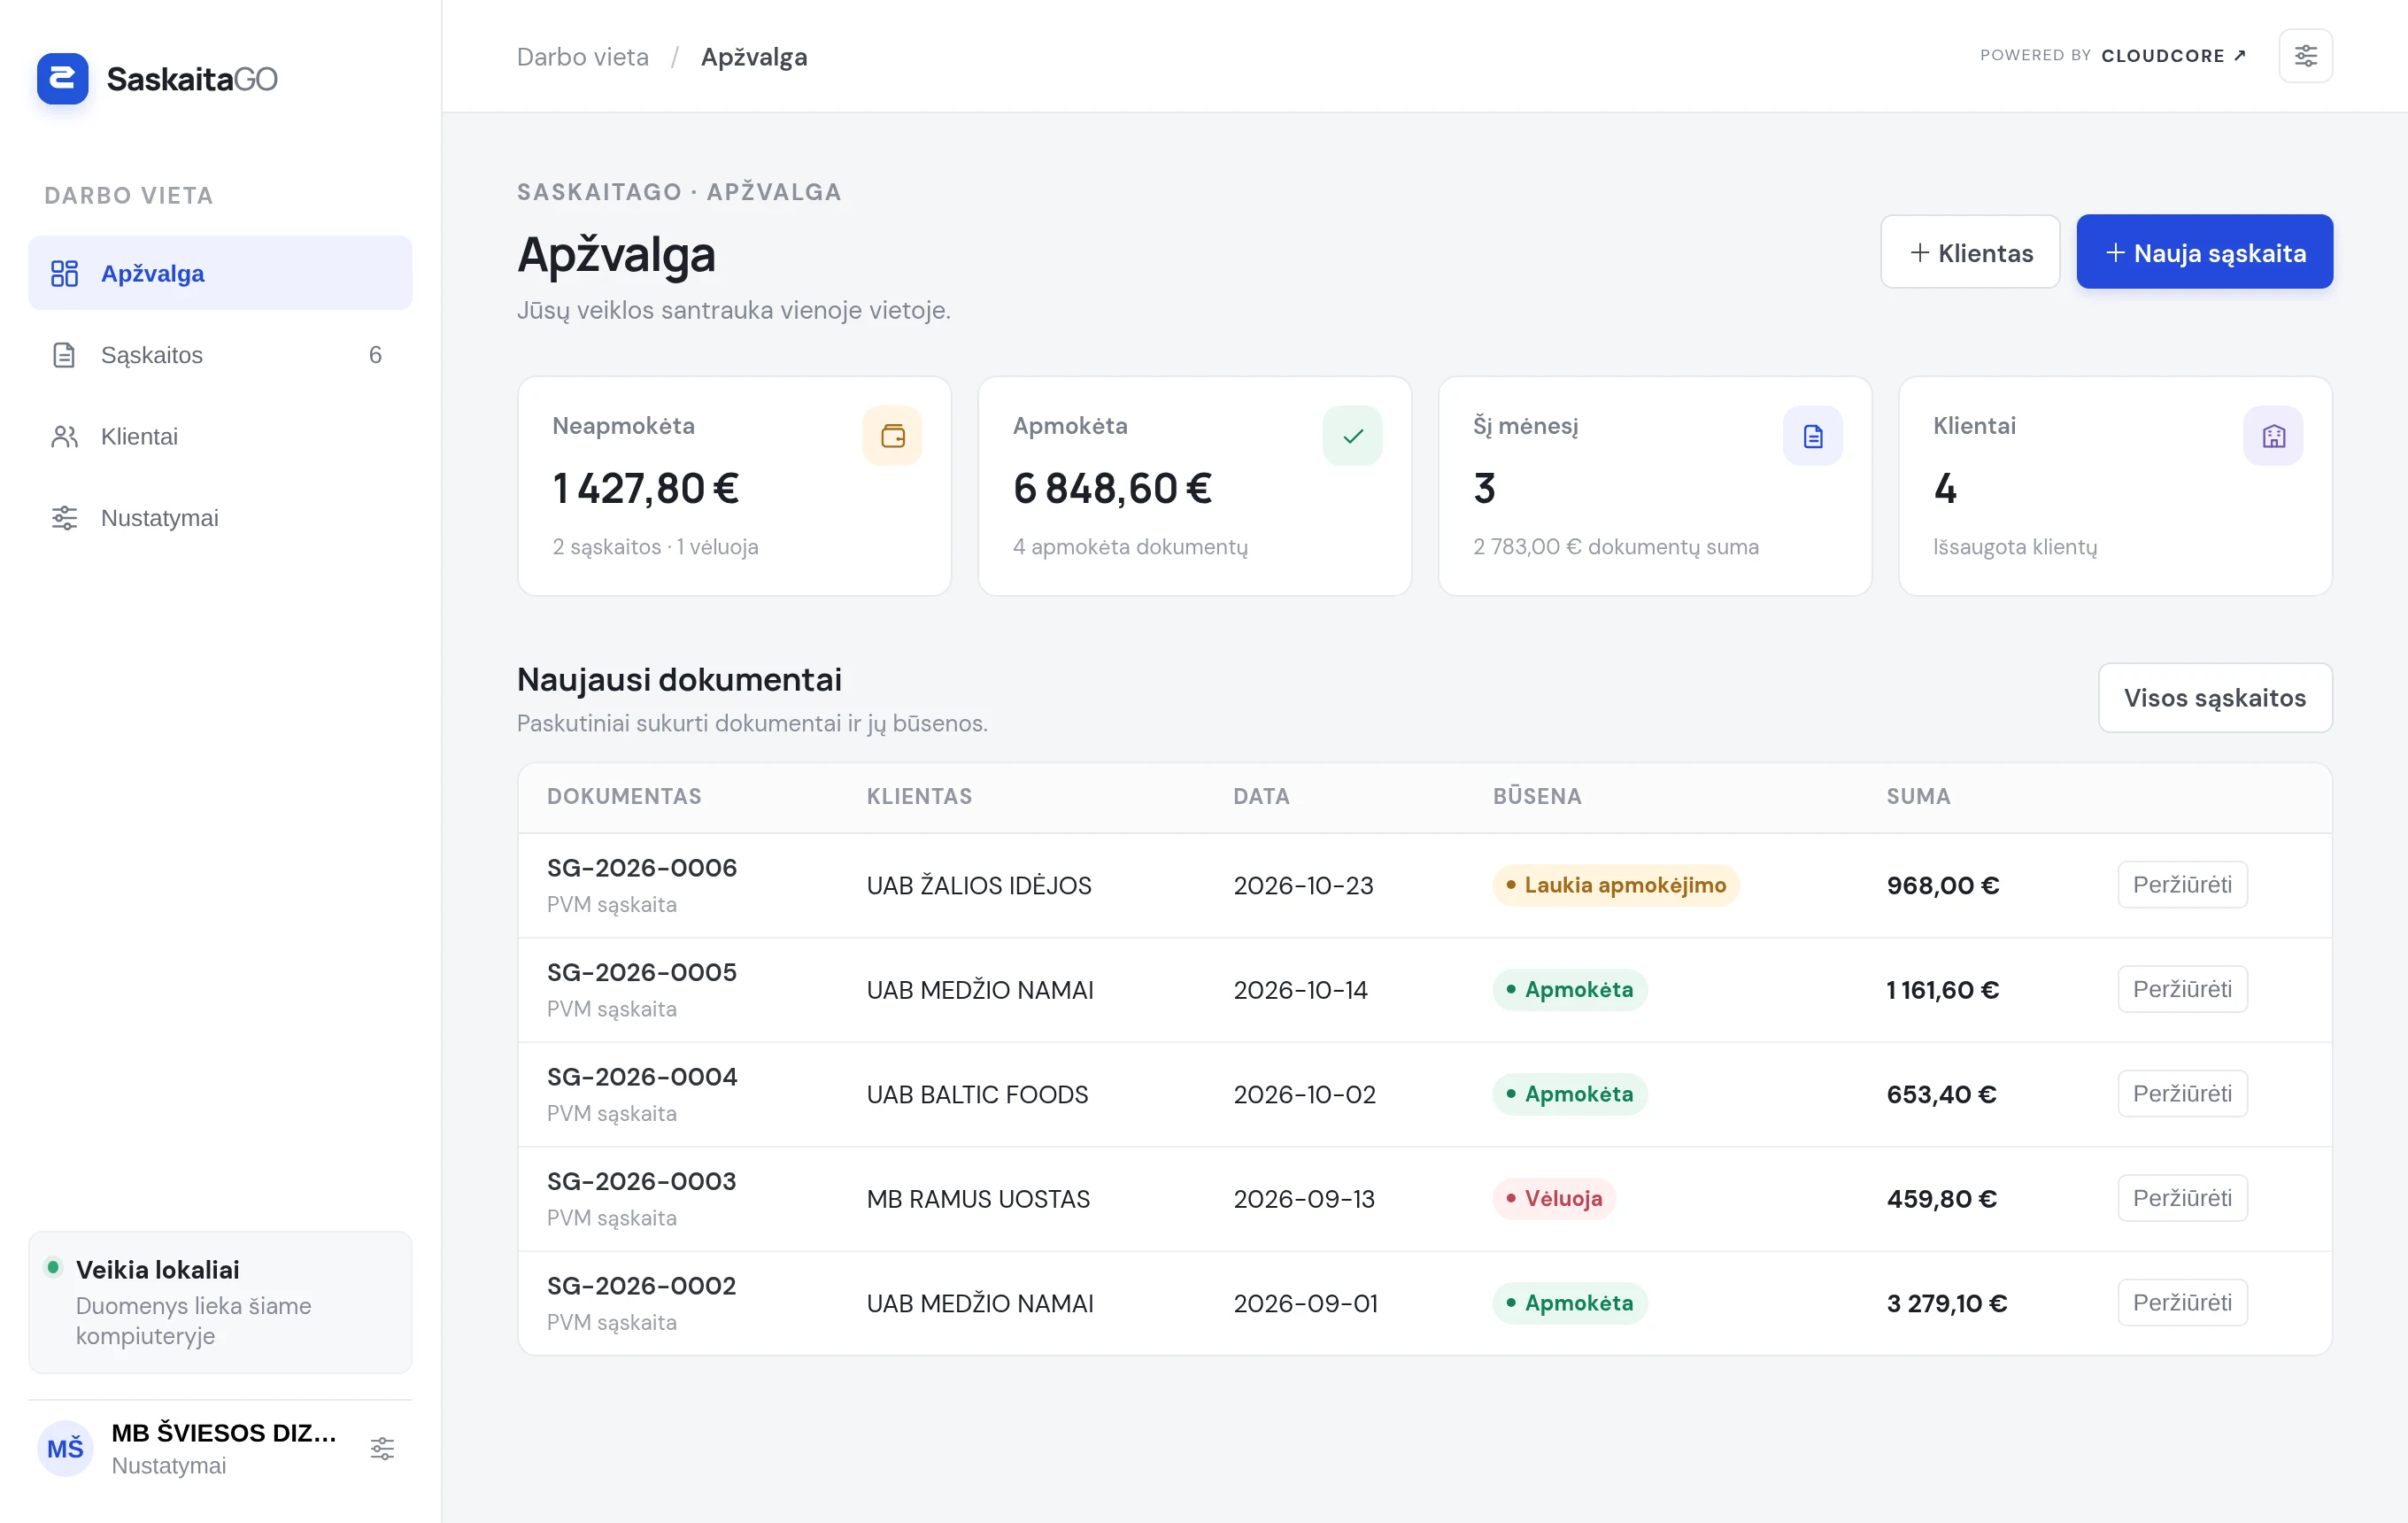Click Darbo vieta in the breadcrumb
The width and height of the screenshot is (2408, 1523).
pyautogui.click(x=583, y=57)
